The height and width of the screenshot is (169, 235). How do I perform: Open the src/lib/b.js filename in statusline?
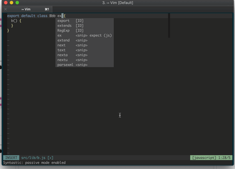point(33,157)
